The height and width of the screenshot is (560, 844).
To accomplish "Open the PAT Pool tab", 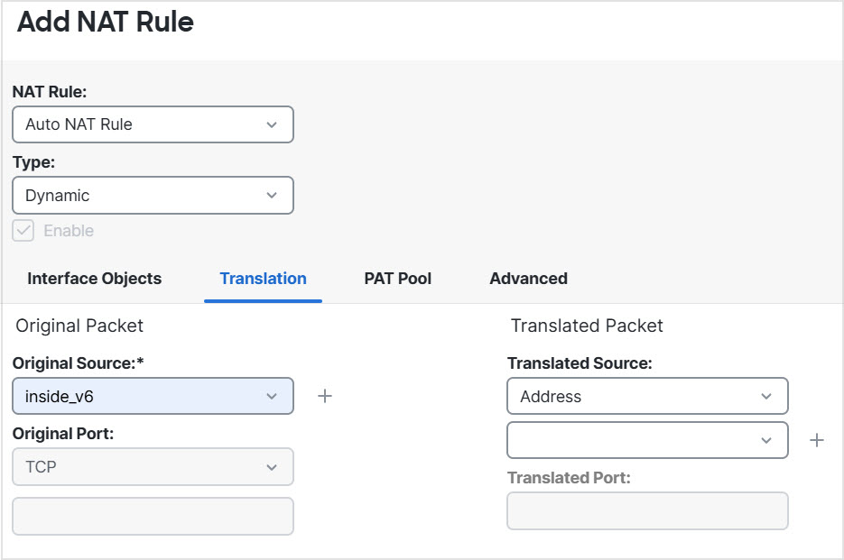I will [398, 279].
